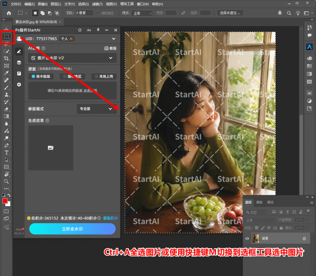Select the Spot Healing Brush tool
Viewport: 316px width, 276px height.
coord(6,80)
